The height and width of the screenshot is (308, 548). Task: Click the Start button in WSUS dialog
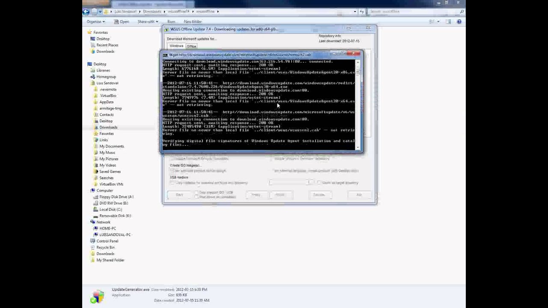click(x=179, y=195)
